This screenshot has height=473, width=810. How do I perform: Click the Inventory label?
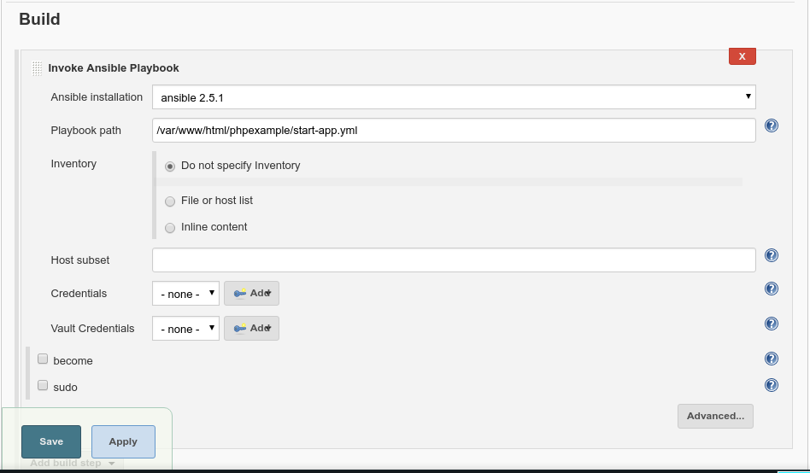73,164
